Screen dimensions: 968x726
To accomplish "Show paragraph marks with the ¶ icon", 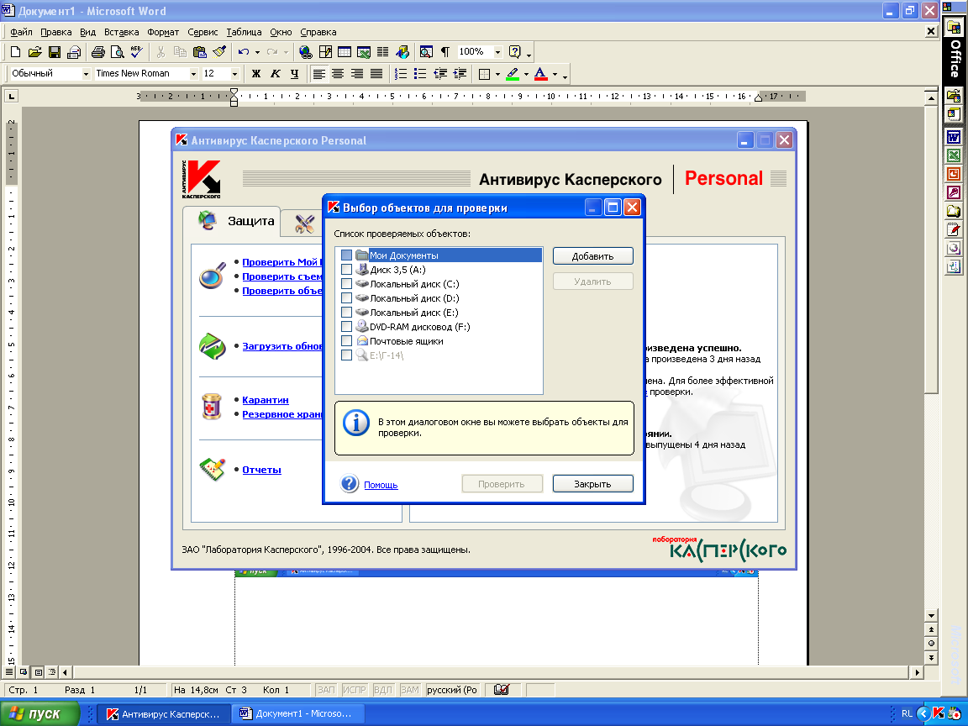I will (445, 52).
